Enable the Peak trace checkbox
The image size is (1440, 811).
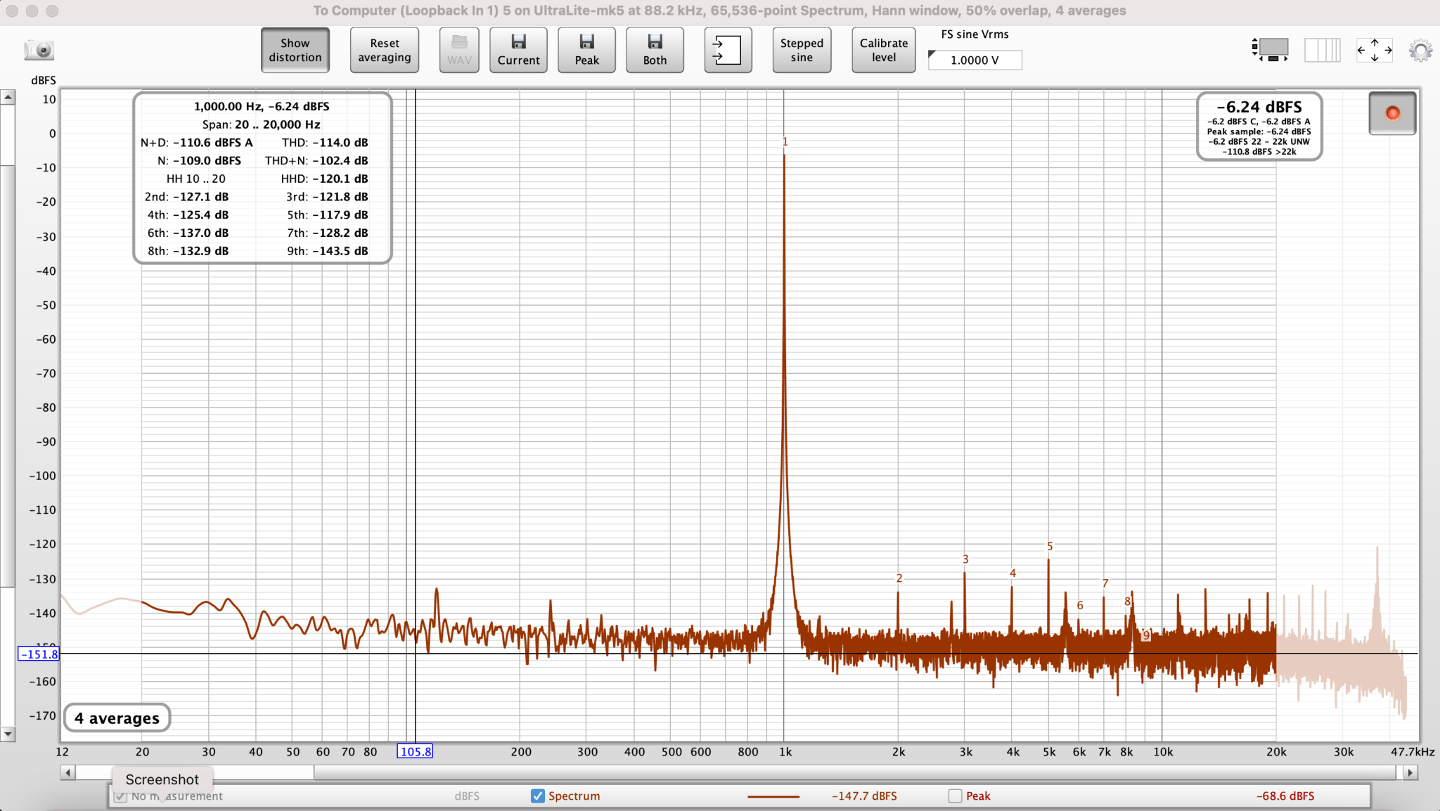(x=955, y=796)
